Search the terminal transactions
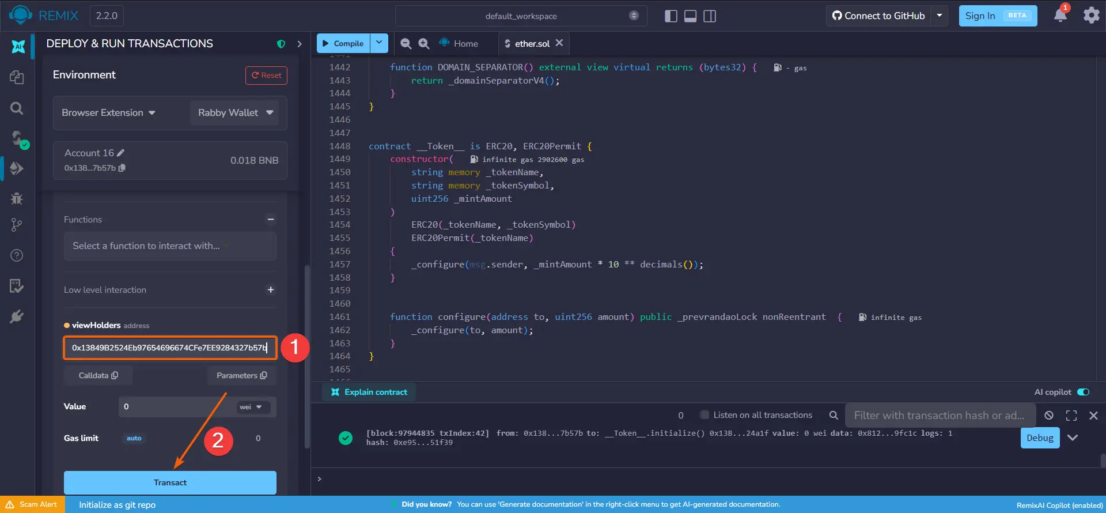Image resolution: width=1106 pixels, height=513 pixels. click(834, 415)
